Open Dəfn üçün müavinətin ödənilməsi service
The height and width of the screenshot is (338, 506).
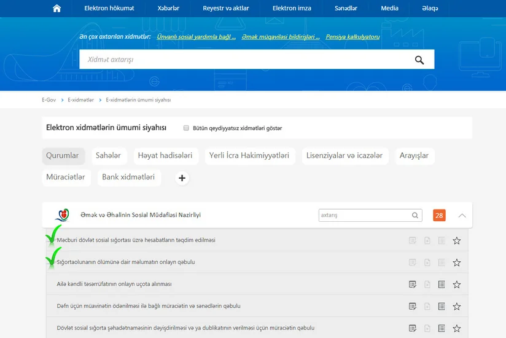point(149,306)
